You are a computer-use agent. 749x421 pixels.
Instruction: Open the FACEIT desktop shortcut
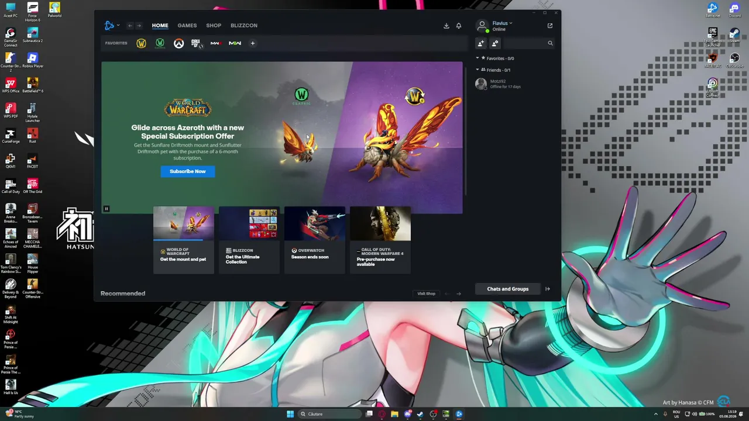coord(33,161)
